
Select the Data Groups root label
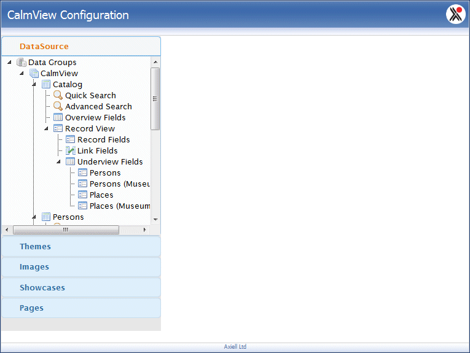(52, 62)
